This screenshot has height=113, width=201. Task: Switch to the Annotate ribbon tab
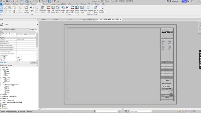point(46,4)
